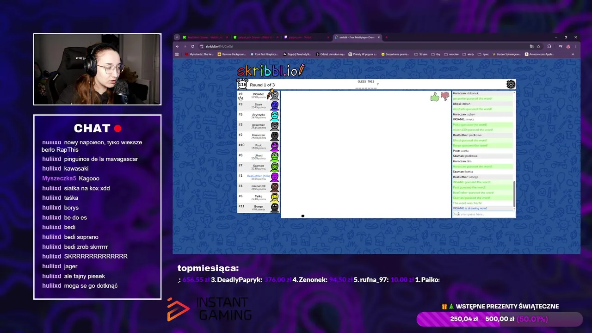The width and height of the screenshot is (592, 333).
Task: Reload the skribbl.io page
Action: pyautogui.click(x=192, y=46)
